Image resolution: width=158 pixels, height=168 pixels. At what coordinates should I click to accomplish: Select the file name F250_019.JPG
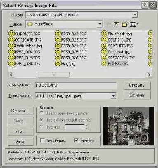(x=27, y=58)
